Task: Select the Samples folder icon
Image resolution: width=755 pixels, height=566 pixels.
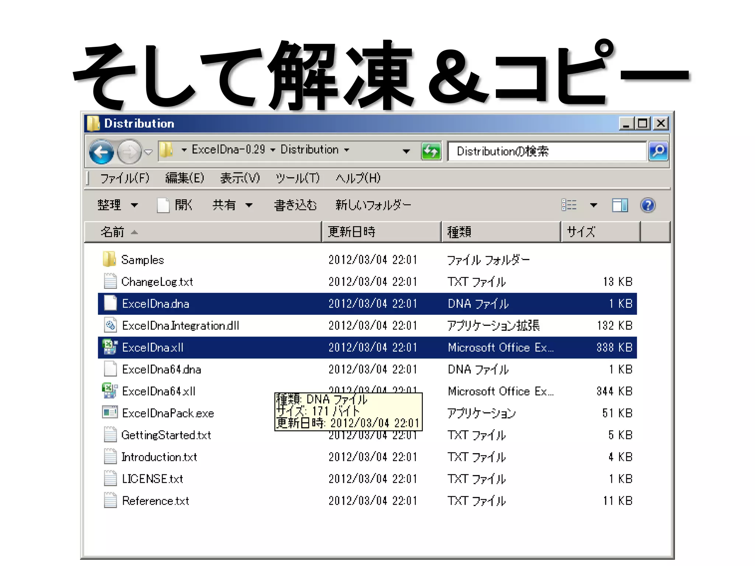Action: tap(109, 259)
